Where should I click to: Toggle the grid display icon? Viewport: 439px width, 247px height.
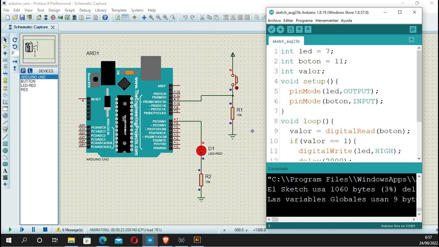[125, 17]
